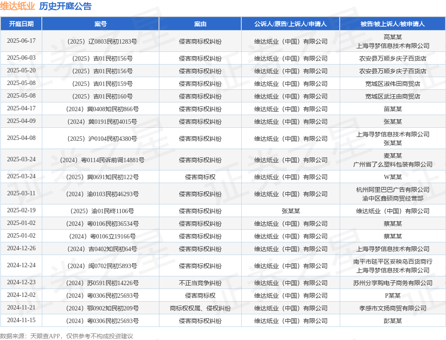Click the plaintiff 张某某 in 2025-02-19 row
Viewport: 446px width, 340px height.
[x=291, y=211]
